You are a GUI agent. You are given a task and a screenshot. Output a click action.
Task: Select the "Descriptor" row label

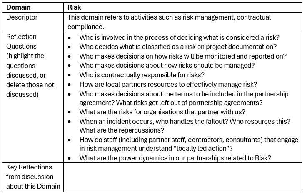(22, 17)
